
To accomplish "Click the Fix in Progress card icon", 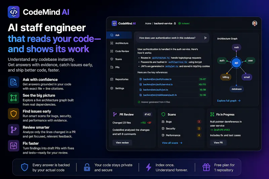I will click(x=212, y=114).
